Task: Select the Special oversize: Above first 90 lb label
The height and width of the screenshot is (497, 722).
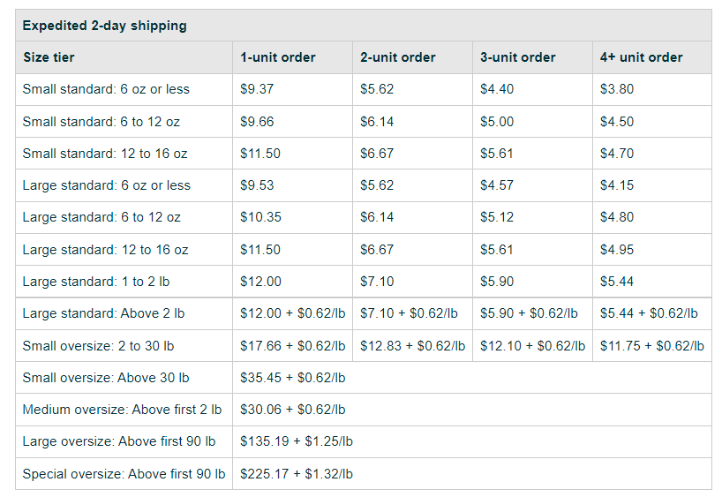Action: [x=124, y=474]
